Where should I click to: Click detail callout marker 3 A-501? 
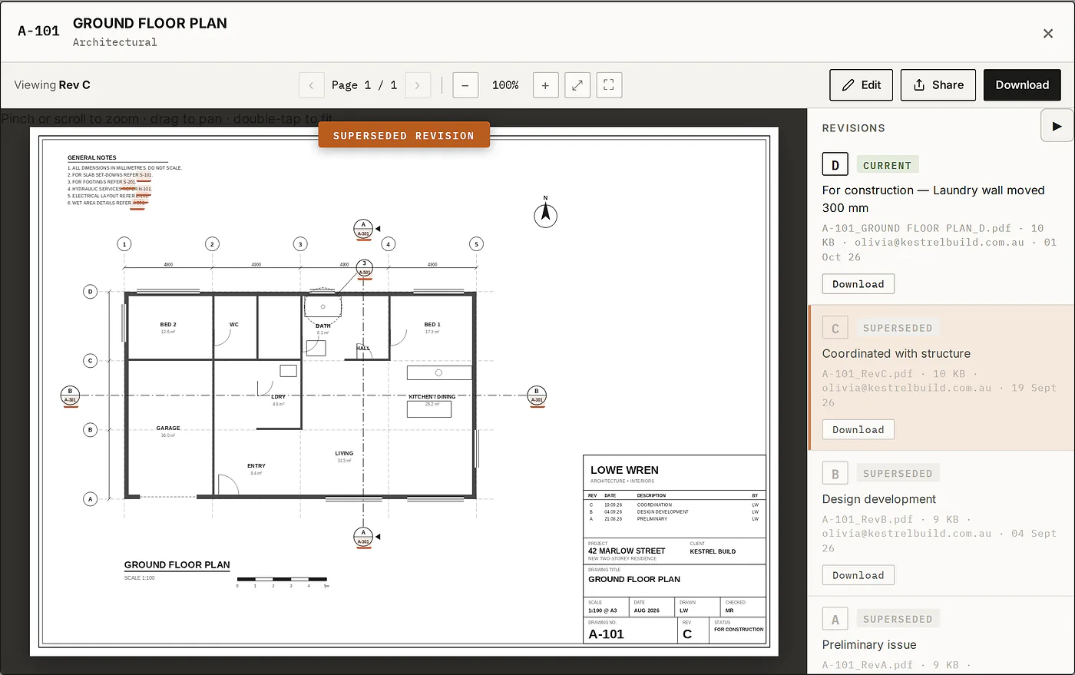[x=365, y=268]
